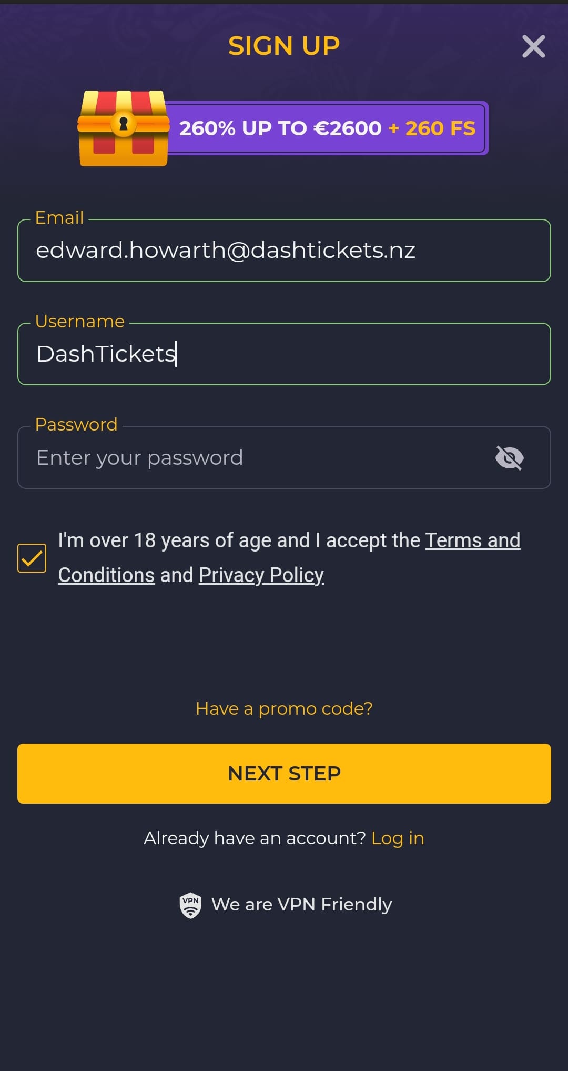
Task: Expand the Have a promo code option
Action: click(284, 709)
